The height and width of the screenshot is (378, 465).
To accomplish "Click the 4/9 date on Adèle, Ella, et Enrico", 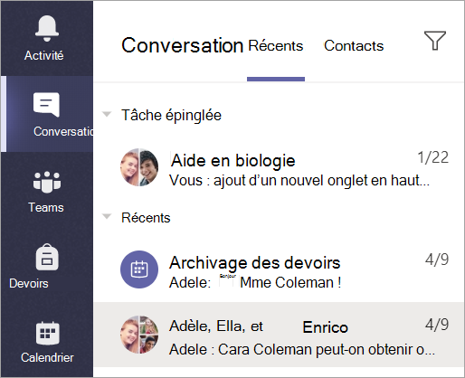I will (x=437, y=325).
